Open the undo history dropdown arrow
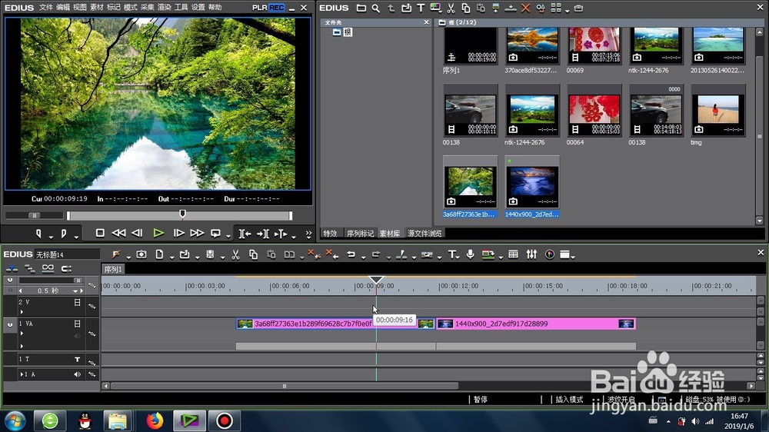This screenshot has width=769, height=432. pos(364,257)
